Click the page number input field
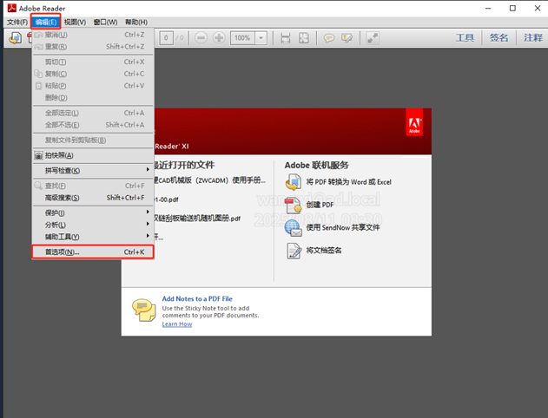 coord(167,38)
